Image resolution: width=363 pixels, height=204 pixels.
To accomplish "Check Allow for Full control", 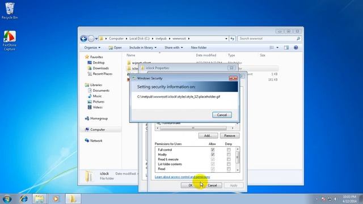I will pyautogui.click(x=213, y=150).
